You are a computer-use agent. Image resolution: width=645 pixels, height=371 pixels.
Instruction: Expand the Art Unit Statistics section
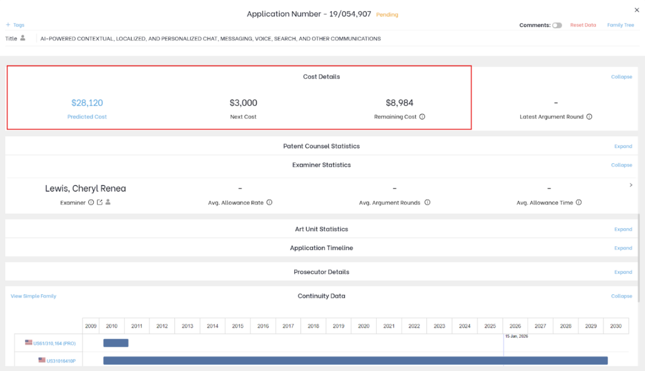623,229
